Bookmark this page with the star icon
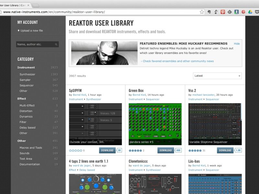 coord(202,12)
